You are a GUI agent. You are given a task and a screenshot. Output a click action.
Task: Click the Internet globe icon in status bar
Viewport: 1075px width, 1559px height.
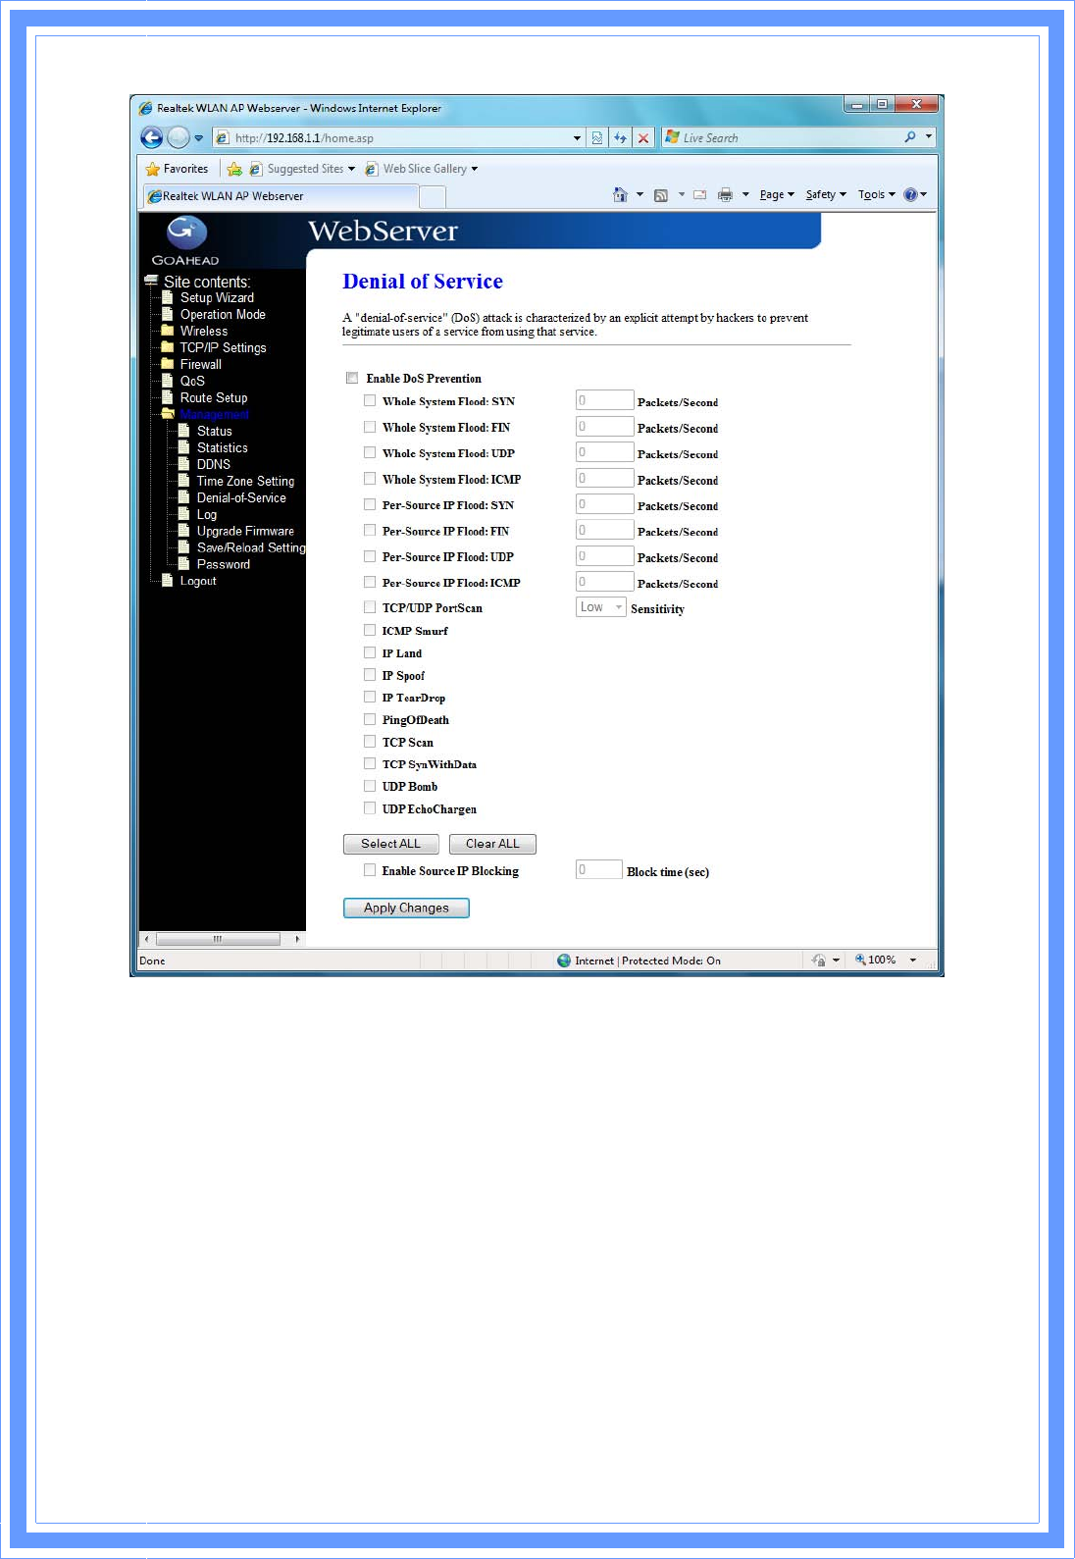[564, 961]
